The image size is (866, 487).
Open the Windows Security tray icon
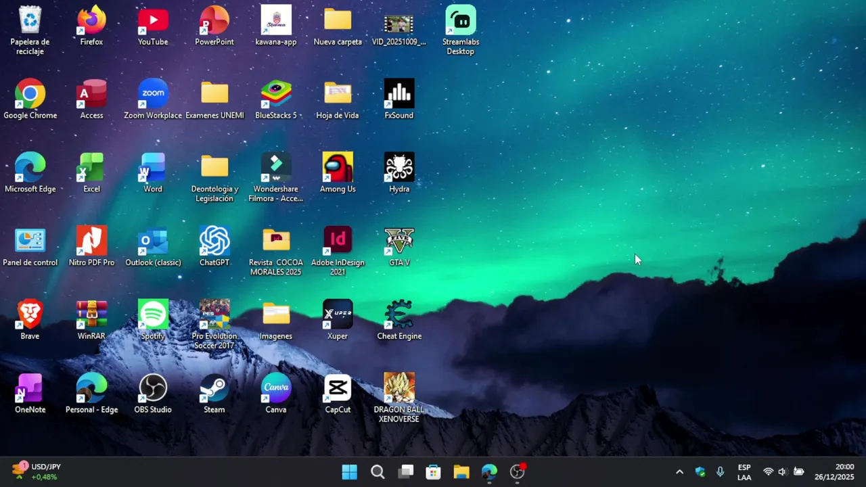(700, 472)
